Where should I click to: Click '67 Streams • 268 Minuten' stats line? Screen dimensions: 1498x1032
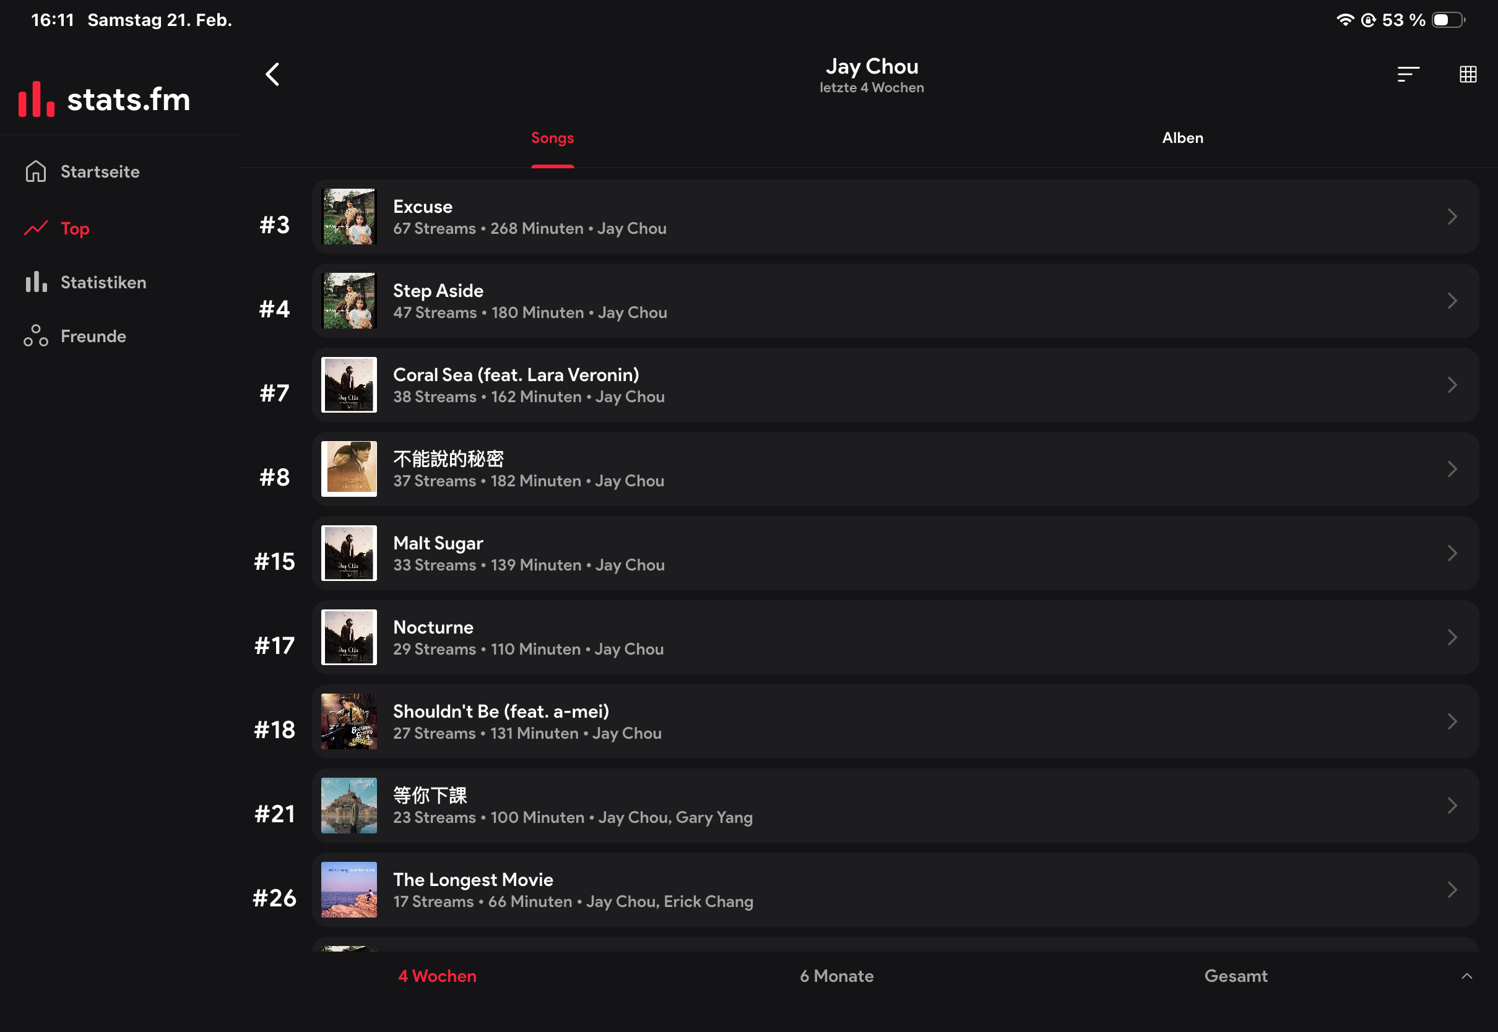pos(488,228)
